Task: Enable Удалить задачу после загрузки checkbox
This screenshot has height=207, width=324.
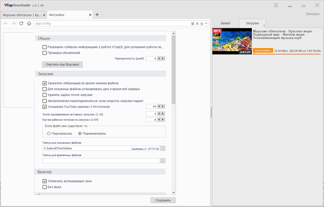Action: click(45, 95)
